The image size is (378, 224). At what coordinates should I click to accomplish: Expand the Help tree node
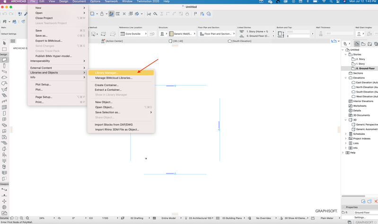pyautogui.click(x=343, y=153)
